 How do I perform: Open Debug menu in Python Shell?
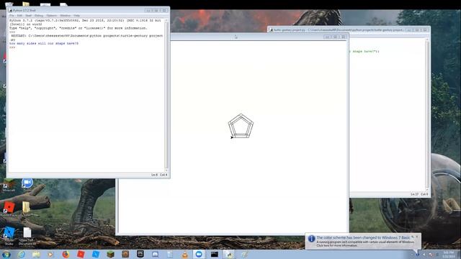click(39, 15)
